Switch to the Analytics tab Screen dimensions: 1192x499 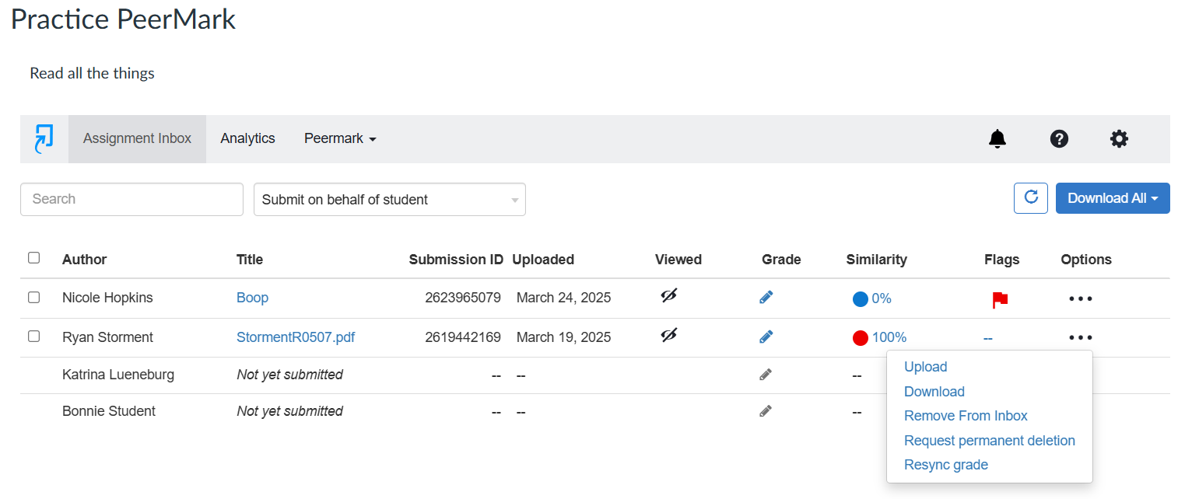tap(247, 138)
